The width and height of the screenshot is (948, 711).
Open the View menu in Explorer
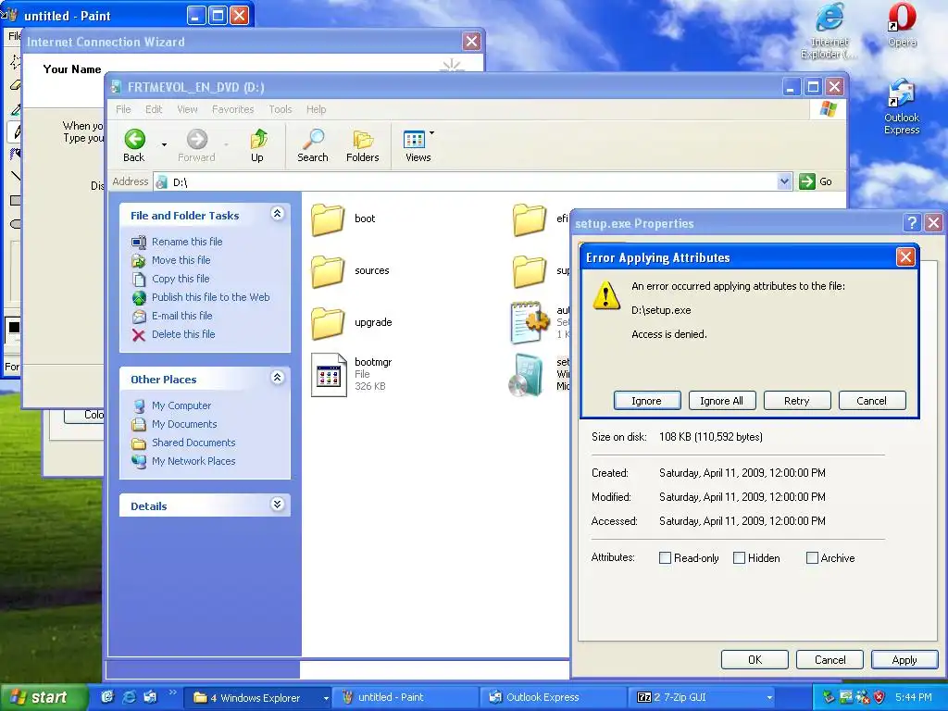[187, 109]
